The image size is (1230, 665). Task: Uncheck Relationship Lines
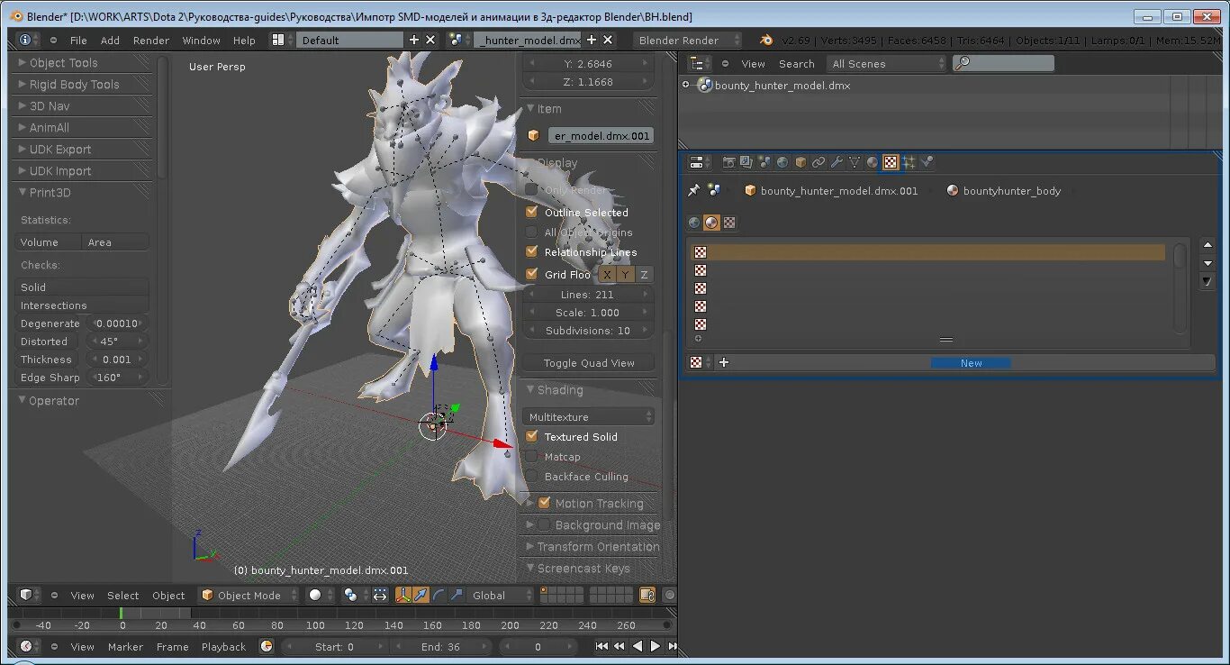tap(531, 252)
